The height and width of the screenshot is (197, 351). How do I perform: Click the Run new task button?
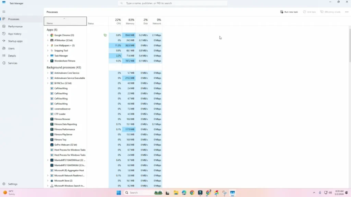(289, 12)
